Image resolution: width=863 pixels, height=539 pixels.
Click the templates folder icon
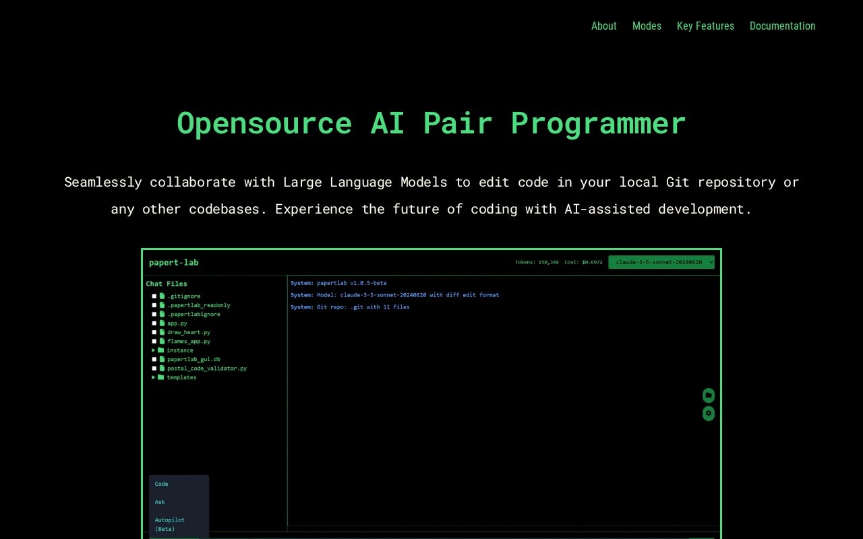(161, 377)
